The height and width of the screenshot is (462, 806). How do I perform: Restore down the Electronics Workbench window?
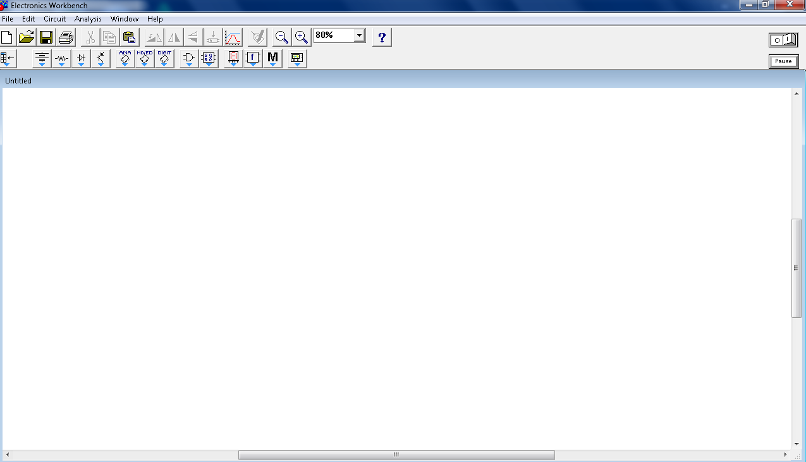coord(766,4)
